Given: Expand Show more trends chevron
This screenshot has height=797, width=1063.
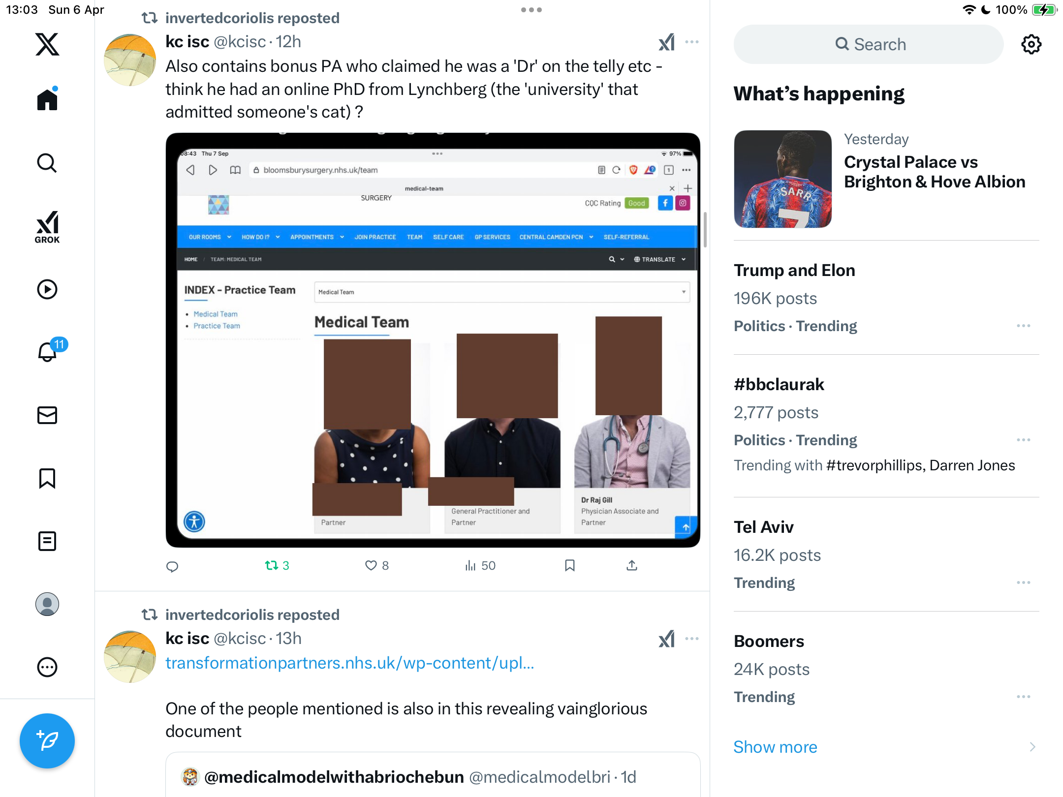Looking at the screenshot, I should click(x=1032, y=747).
